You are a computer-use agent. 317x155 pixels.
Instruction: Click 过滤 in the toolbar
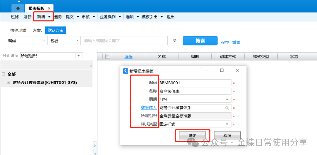[15, 17]
